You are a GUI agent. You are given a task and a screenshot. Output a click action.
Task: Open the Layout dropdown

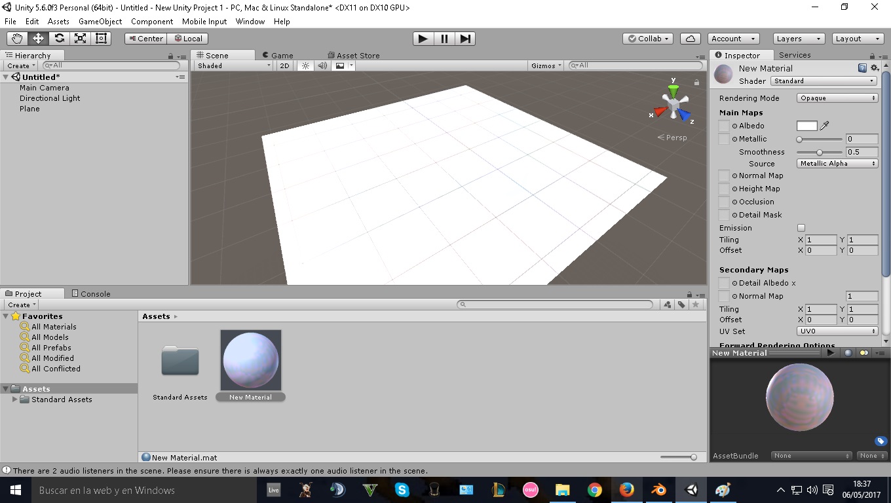[858, 39]
